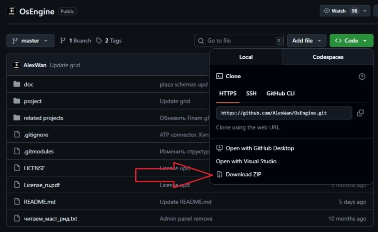
Task: Expand the Watch notifications dropdown arrow
Action: (365, 11)
